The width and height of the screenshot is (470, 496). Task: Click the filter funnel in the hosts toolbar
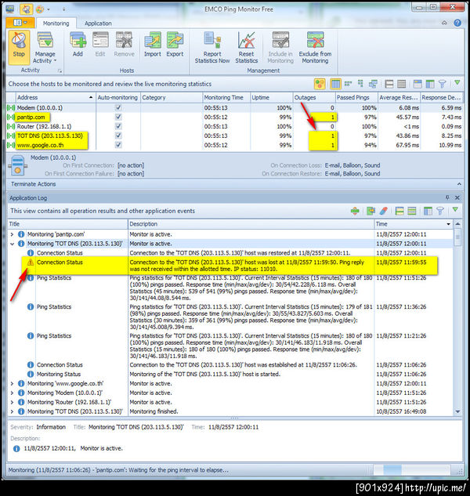442,84
